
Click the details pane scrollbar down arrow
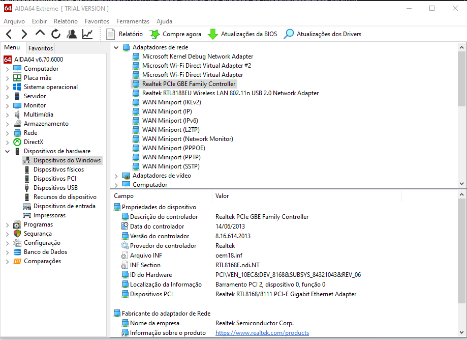point(461,332)
